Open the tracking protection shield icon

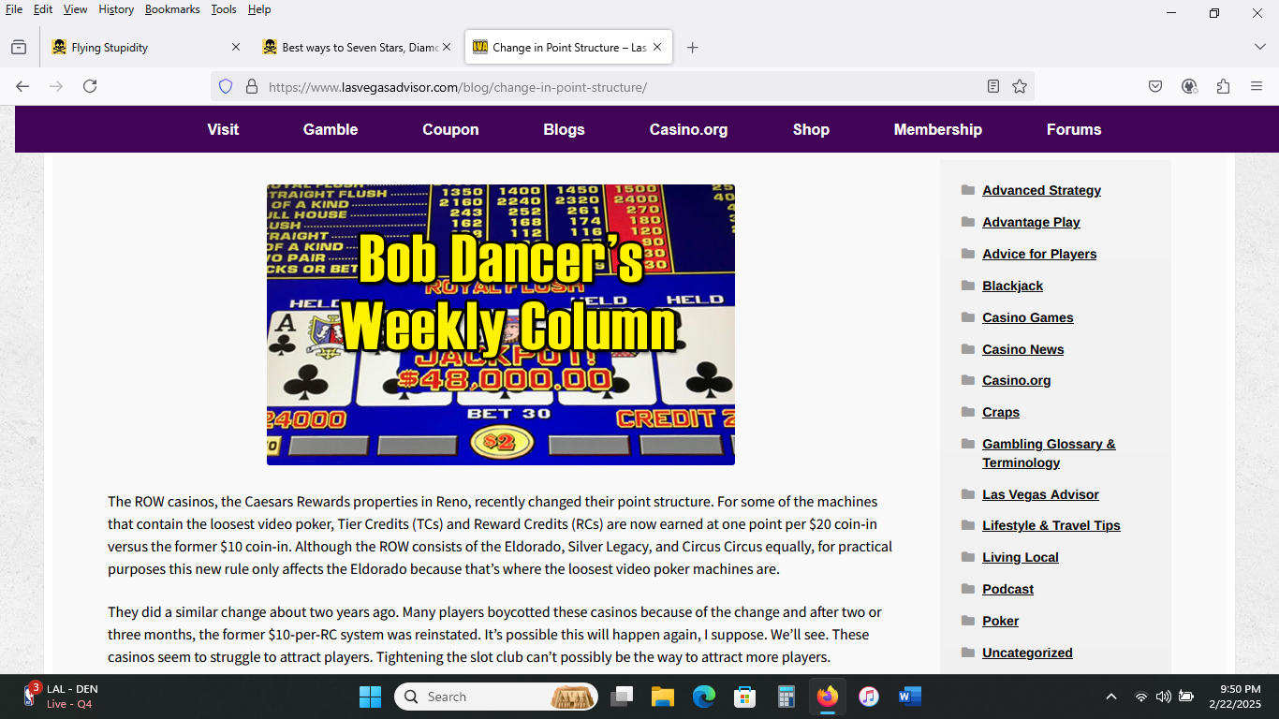pyautogui.click(x=226, y=86)
